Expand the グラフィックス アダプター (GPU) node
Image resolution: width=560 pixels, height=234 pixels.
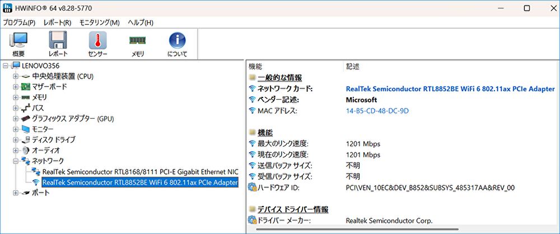(16, 119)
